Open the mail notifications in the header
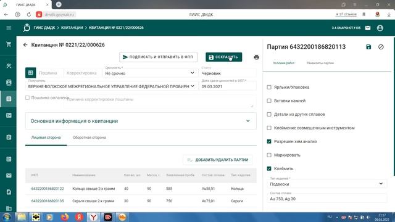 [368, 28]
